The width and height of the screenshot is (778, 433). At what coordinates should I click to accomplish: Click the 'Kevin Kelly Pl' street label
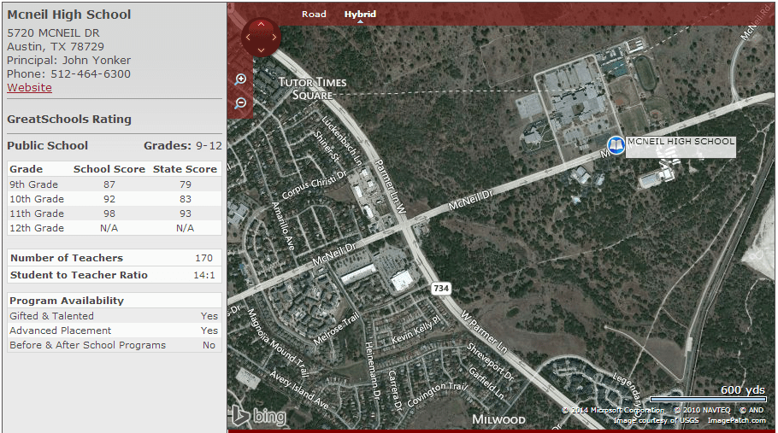tap(416, 330)
